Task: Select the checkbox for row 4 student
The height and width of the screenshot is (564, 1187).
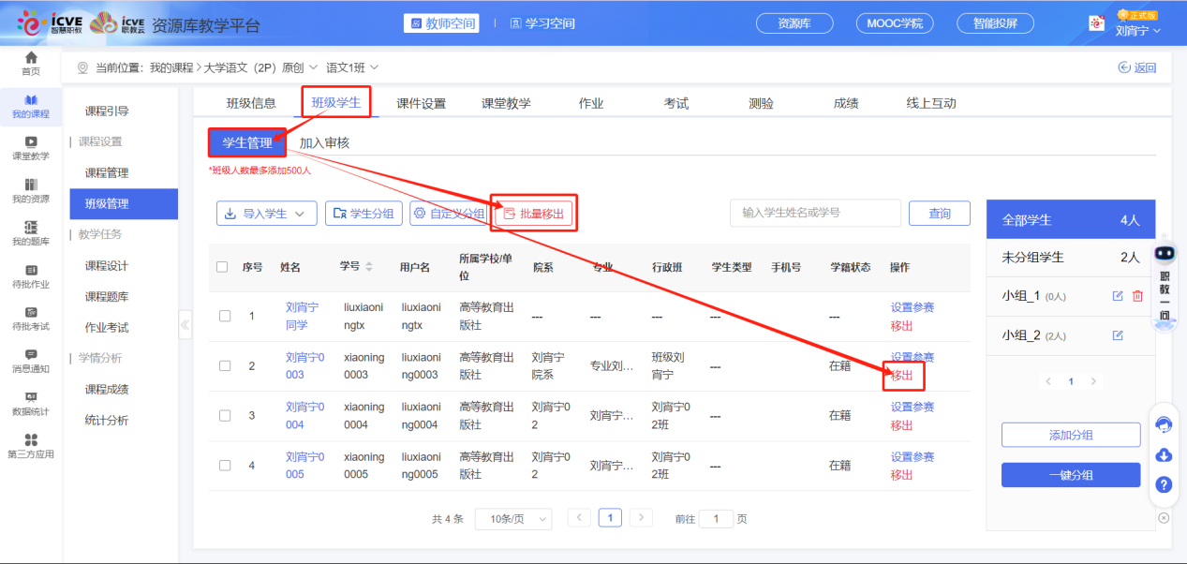Action: tap(225, 466)
